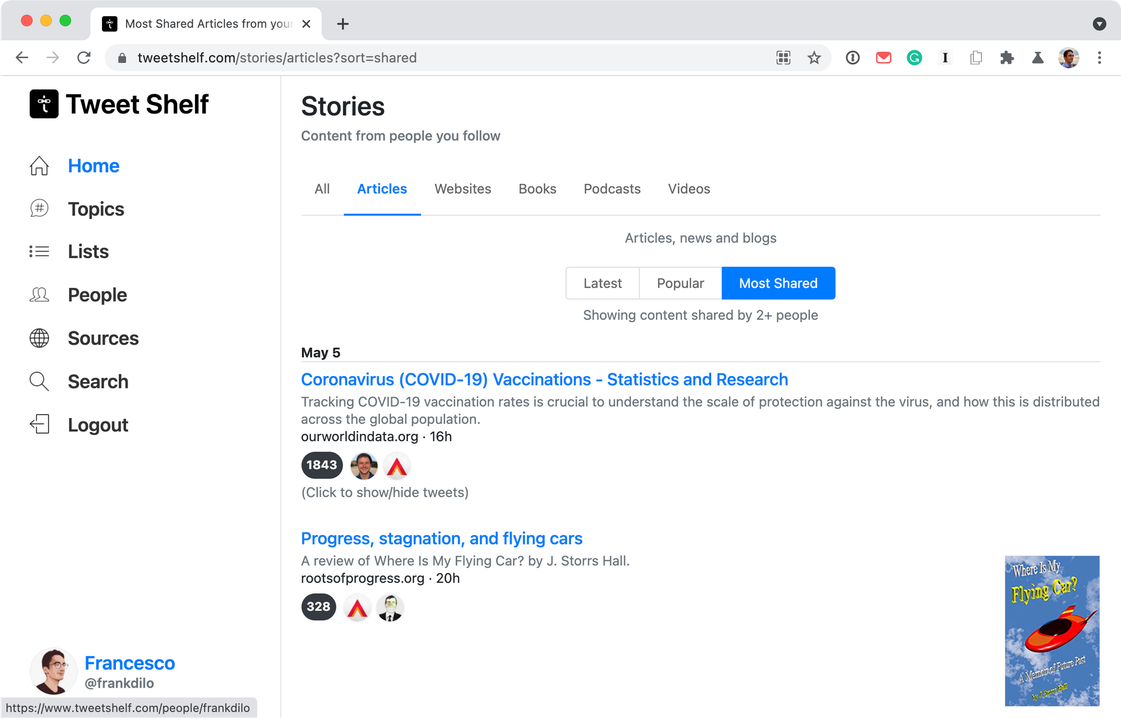1121x719 pixels.
Task: Click the Lists bullet icon
Action: click(39, 252)
